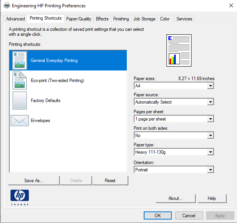The image size is (237, 223).
Task: Click the A4 paper size value
Action: pos(138,86)
